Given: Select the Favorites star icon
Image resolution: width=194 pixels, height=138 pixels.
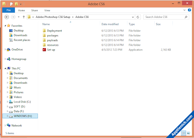Looking at the screenshot, I should (8, 26).
